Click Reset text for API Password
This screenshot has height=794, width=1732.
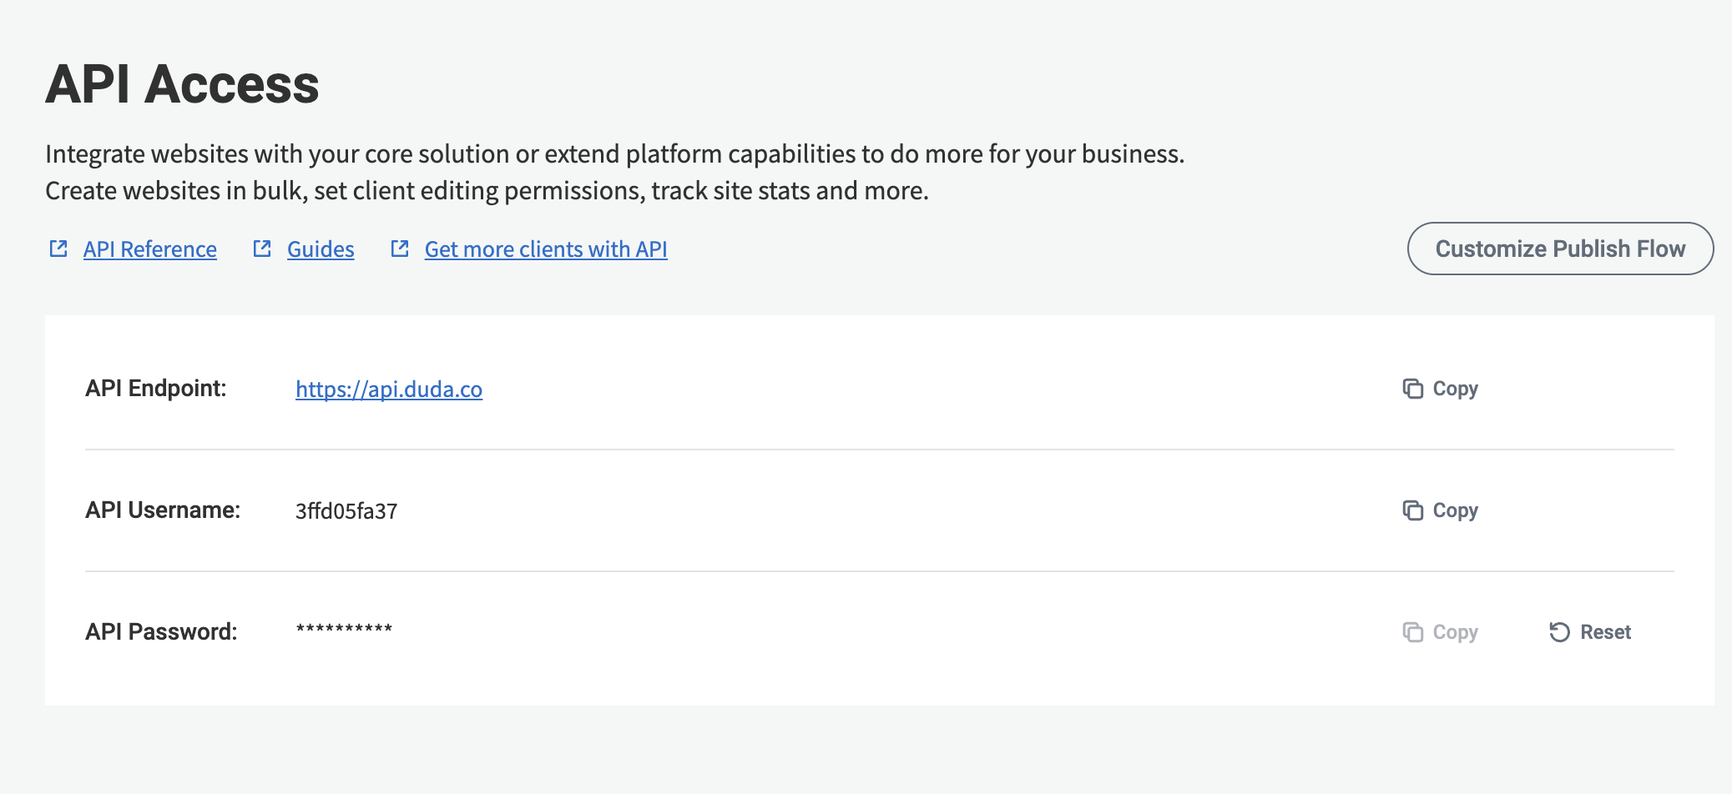(x=1605, y=632)
